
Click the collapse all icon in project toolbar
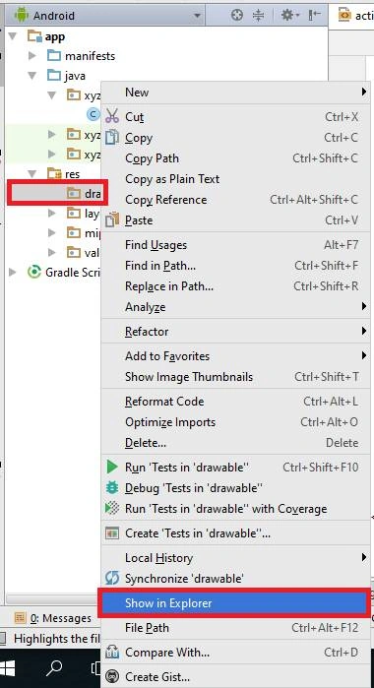point(259,16)
